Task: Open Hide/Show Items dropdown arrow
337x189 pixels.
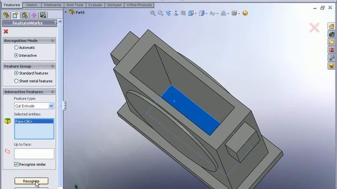Action: pyautogui.click(x=217, y=14)
